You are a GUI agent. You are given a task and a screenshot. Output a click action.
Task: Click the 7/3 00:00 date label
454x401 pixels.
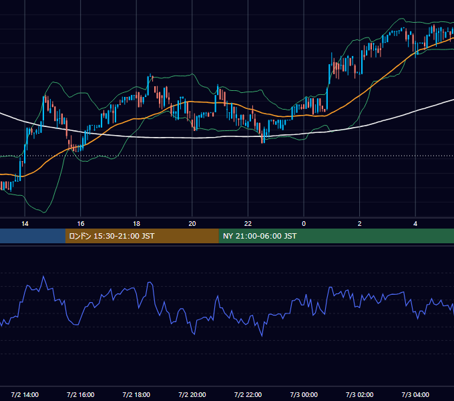[304, 394]
